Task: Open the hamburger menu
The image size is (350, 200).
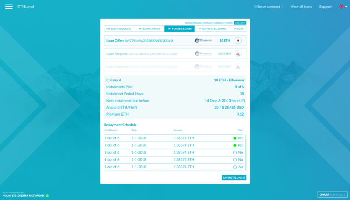Action: pos(9,7)
